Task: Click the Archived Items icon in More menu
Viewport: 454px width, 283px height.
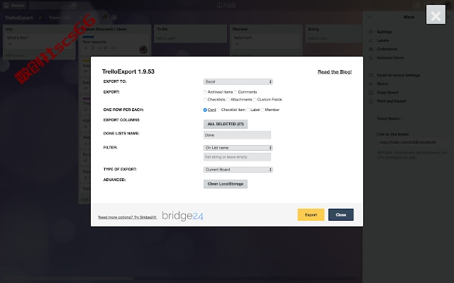Action: click(x=370, y=58)
